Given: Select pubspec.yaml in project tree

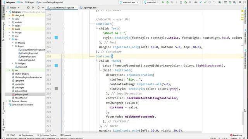Looking at the screenshot, I should coord(21,94).
